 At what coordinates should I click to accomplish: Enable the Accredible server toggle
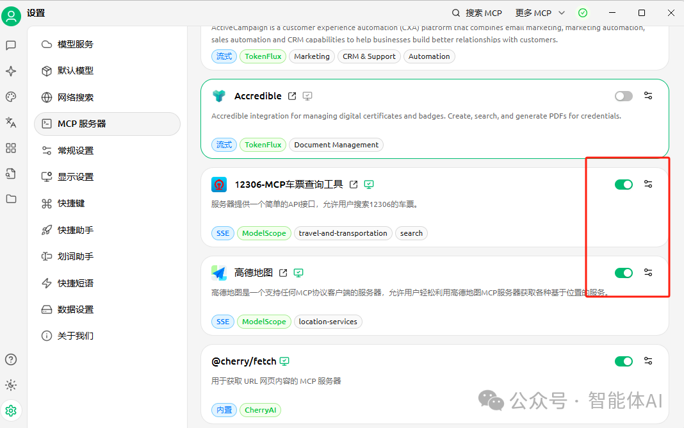tap(624, 96)
